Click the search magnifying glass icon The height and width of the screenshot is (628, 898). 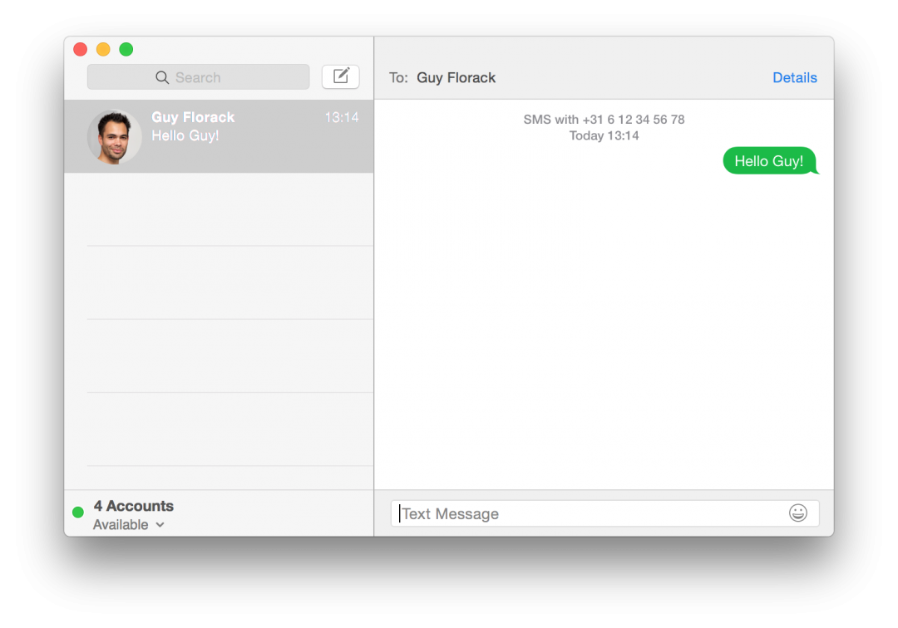(x=162, y=76)
